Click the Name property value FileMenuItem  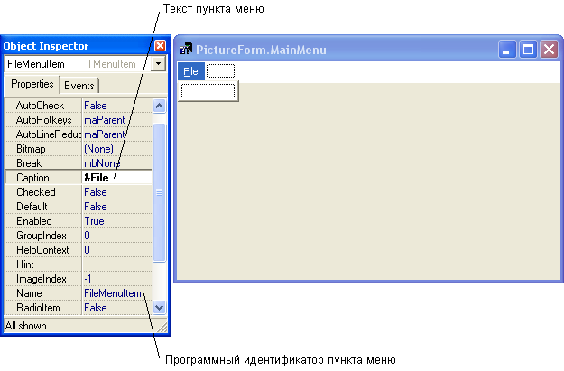click(115, 293)
